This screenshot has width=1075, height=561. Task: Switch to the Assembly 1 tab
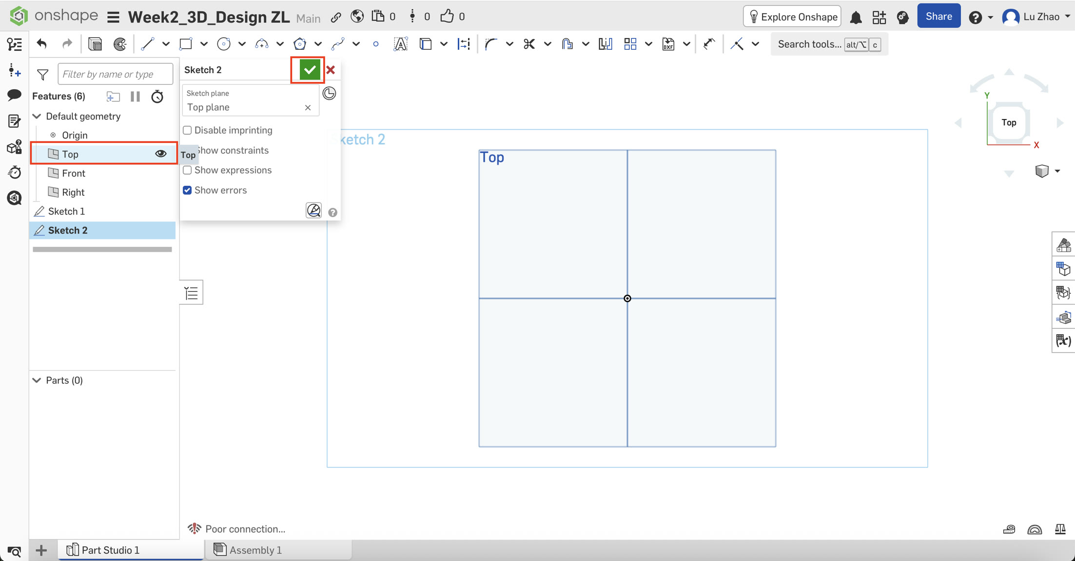click(255, 550)
